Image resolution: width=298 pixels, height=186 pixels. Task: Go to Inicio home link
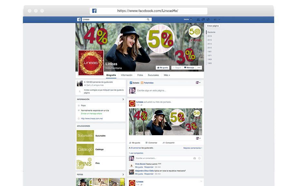(x=186, y=19)
